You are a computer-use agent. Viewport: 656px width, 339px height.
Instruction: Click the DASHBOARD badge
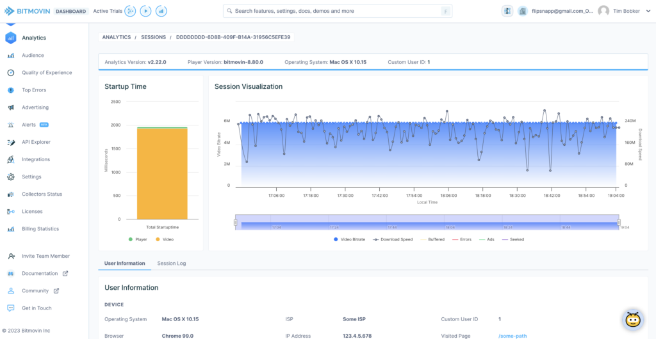click(70, 12)
